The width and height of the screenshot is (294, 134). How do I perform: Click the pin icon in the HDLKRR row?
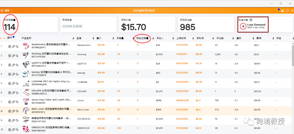[x=13, y=93]
